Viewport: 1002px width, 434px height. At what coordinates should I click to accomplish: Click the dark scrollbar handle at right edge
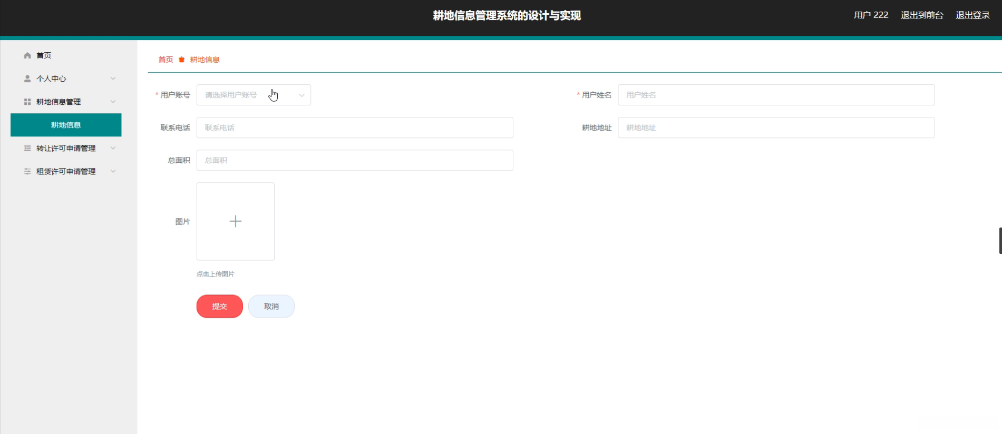pyautogui.click(x=1000, y=241)
